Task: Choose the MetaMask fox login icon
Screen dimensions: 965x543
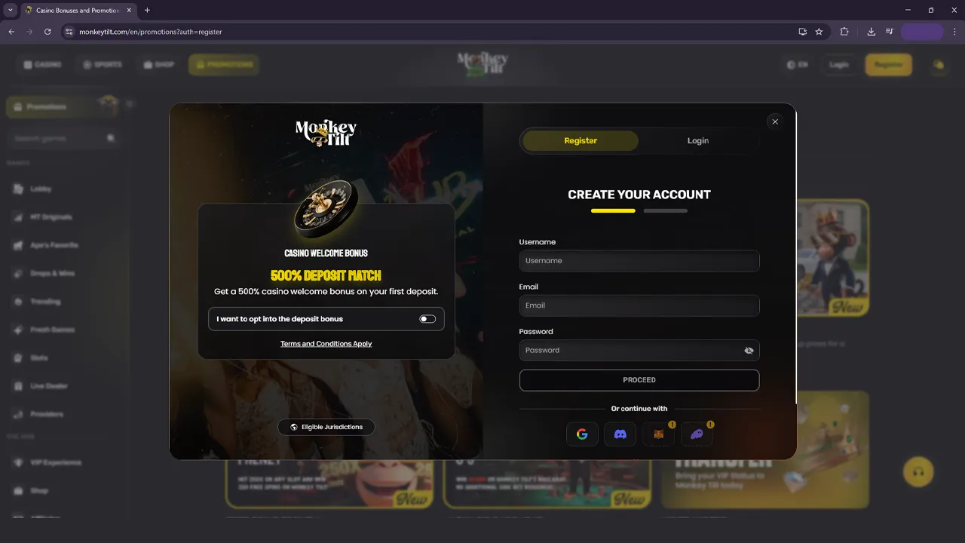Action: [658, 434]
